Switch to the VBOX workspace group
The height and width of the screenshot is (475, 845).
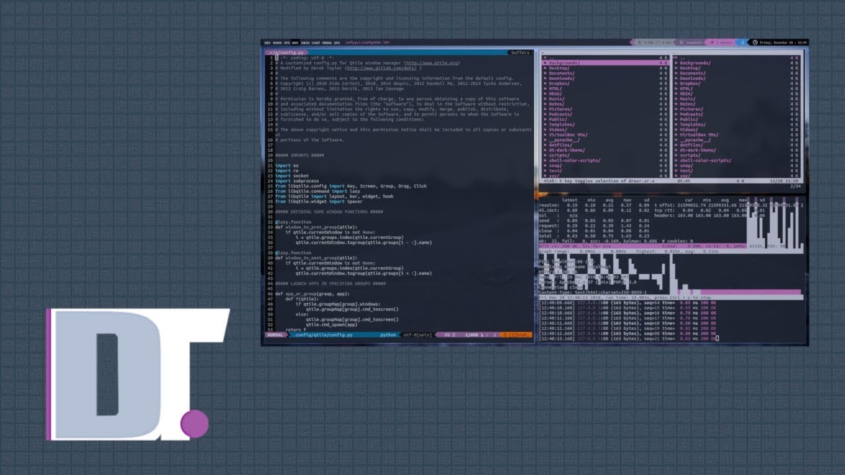306,43
